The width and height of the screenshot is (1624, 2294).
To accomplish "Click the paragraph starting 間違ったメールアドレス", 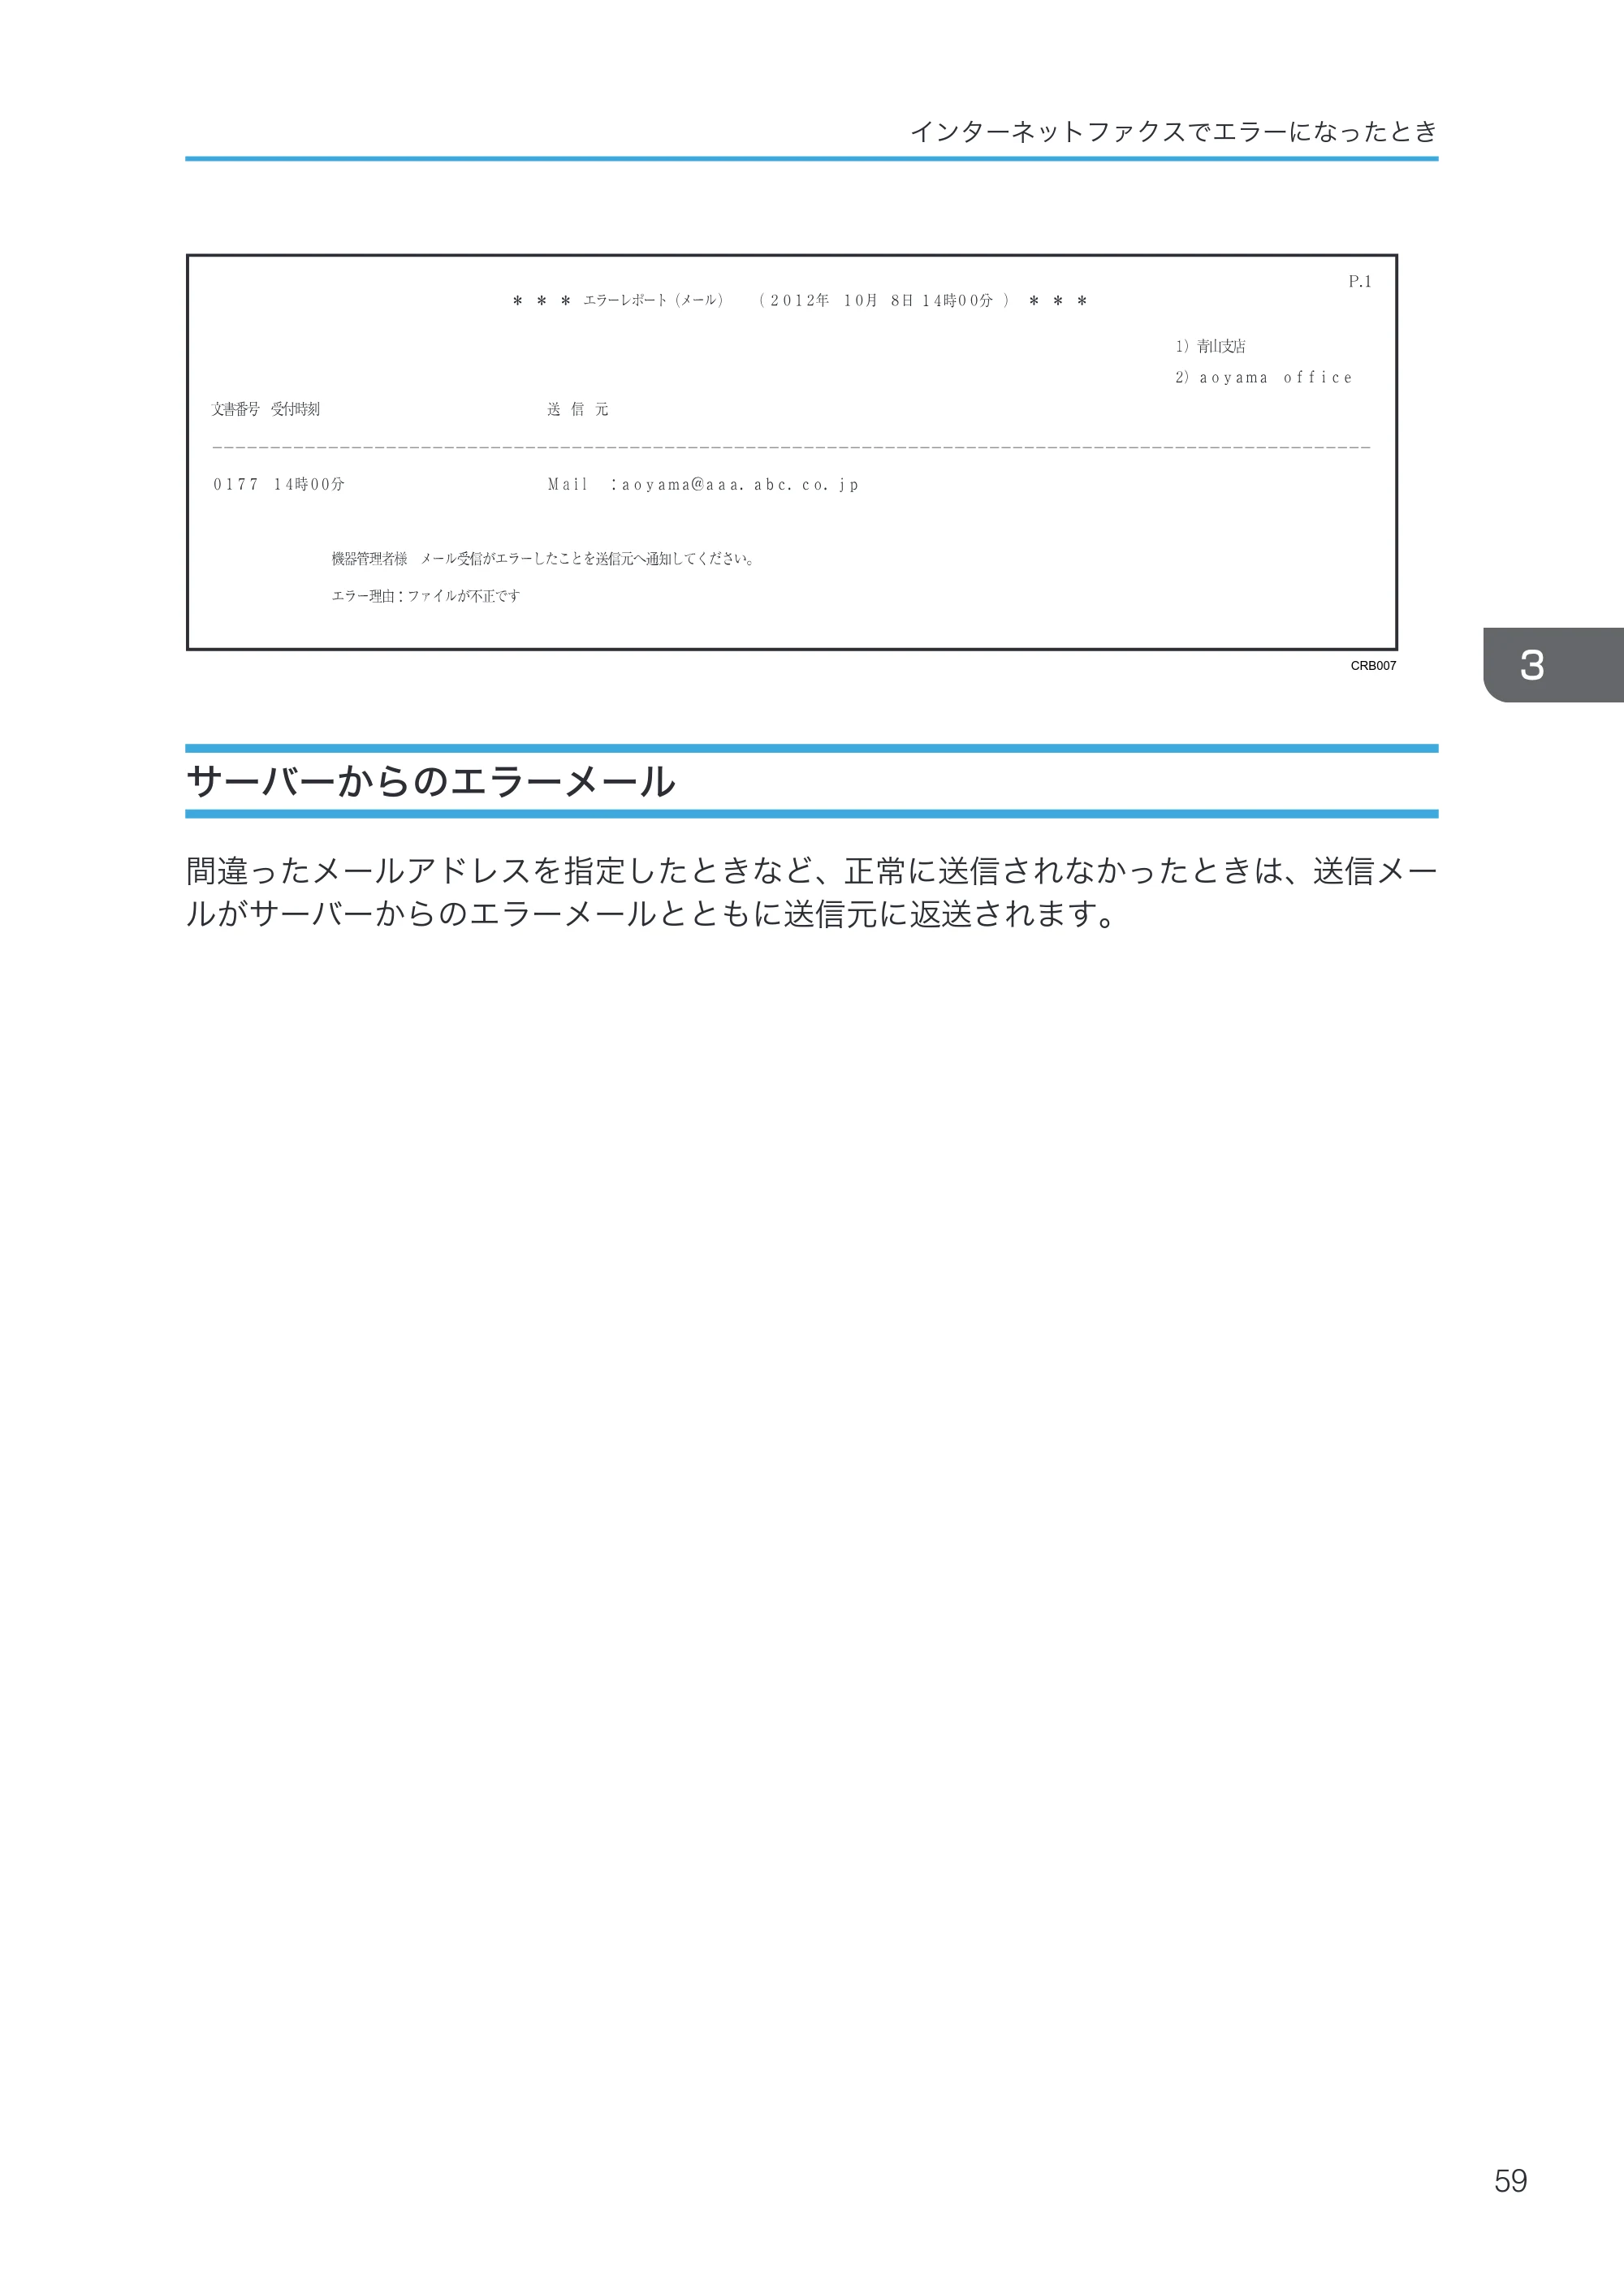I will pyautogui.click(x=812, y=892).
